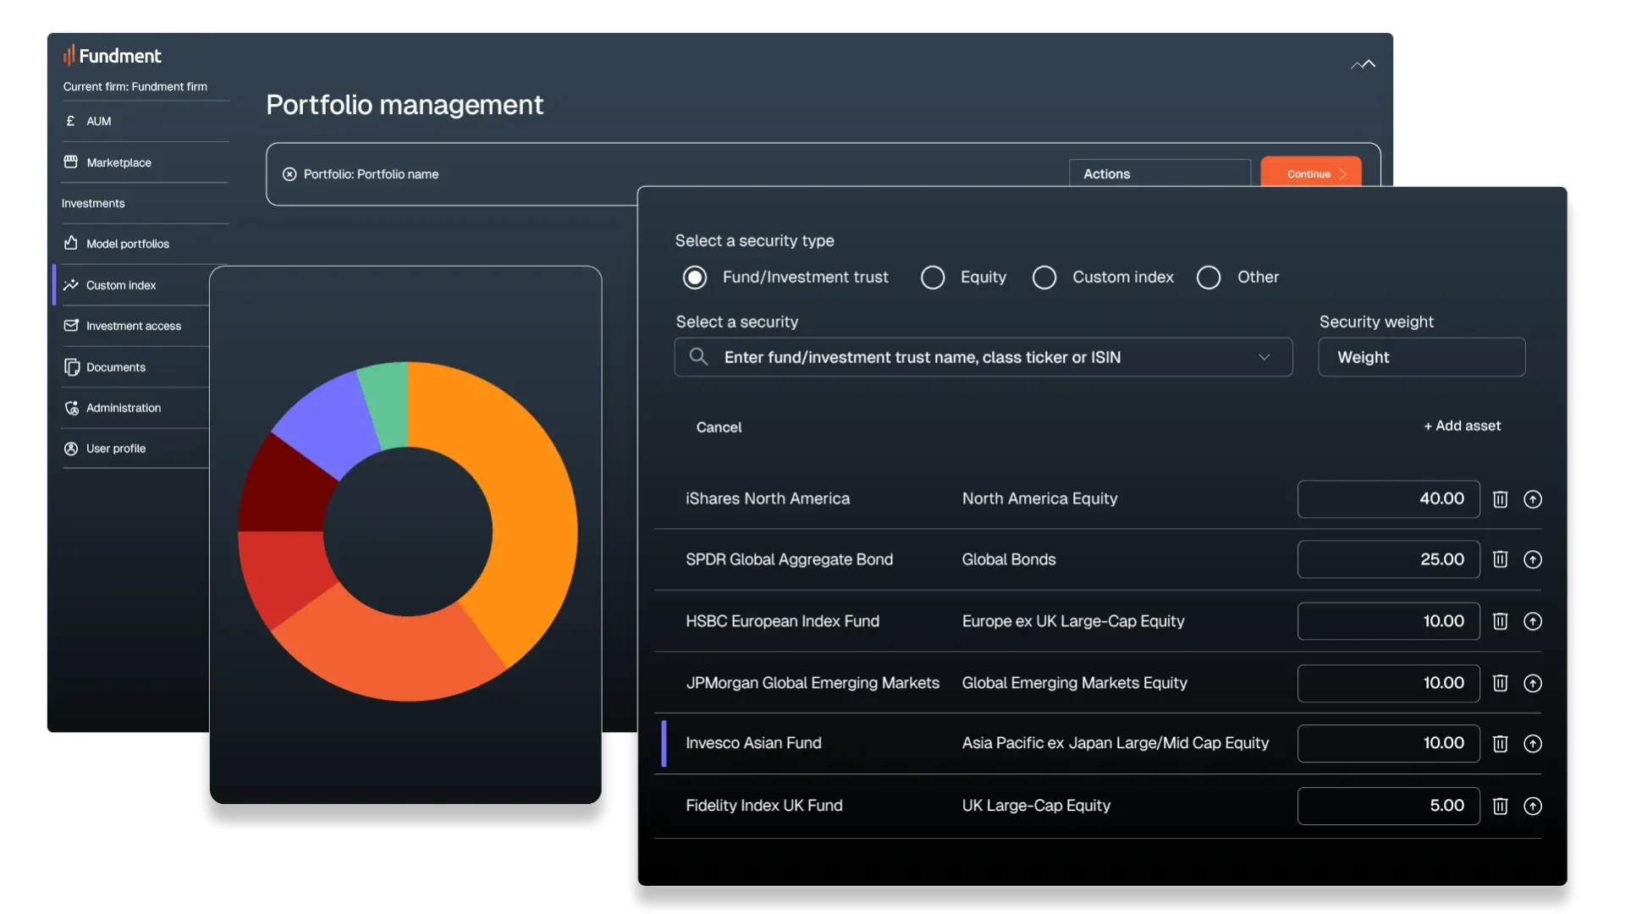Click up-arrow icon for JPMorgan Global Emerging Markets
Image resolution: width=1625 pixels, height=914 pixels.
pyautogui.click(x=1533, y=683)
